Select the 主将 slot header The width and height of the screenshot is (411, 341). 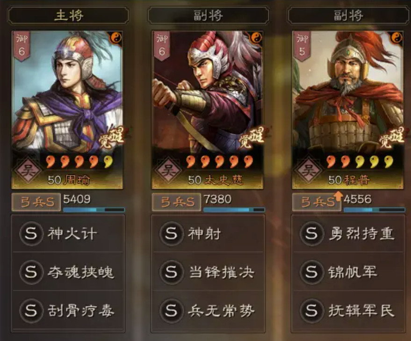pos(68,15)
